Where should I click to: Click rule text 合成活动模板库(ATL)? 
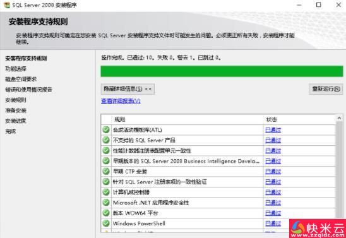click(137, 130)
